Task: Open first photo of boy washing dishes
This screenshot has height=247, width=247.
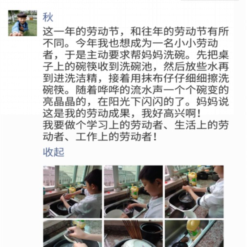Action: click(x=72, y=192)
